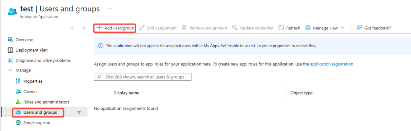
Task: Select Edit assignment toolbar command
Action: (158, 28)
